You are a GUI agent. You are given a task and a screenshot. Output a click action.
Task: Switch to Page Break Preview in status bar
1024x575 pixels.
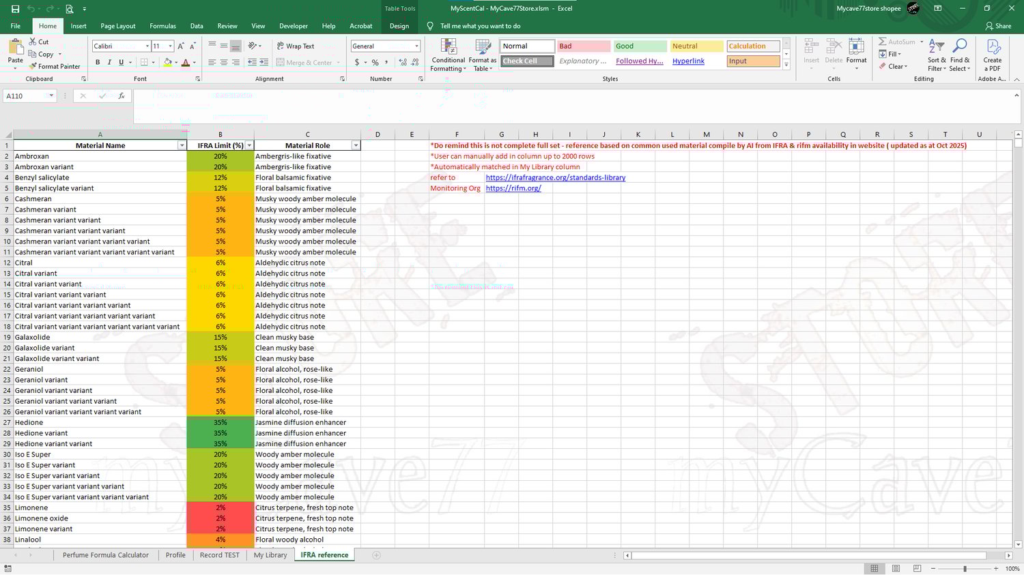pos(917,568)
